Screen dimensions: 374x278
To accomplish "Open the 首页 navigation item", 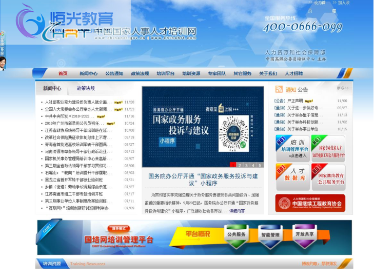I will [63, 73].
